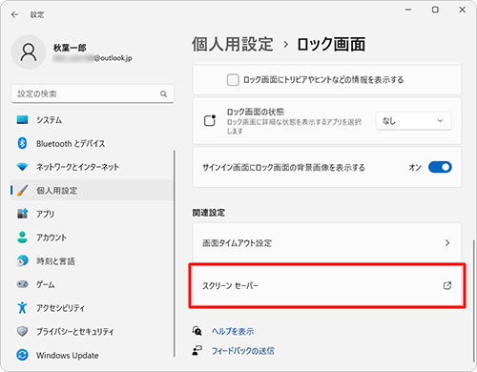Open 画面タイムアウト設定 row
The image size is (477, 372).
point(327,243)
